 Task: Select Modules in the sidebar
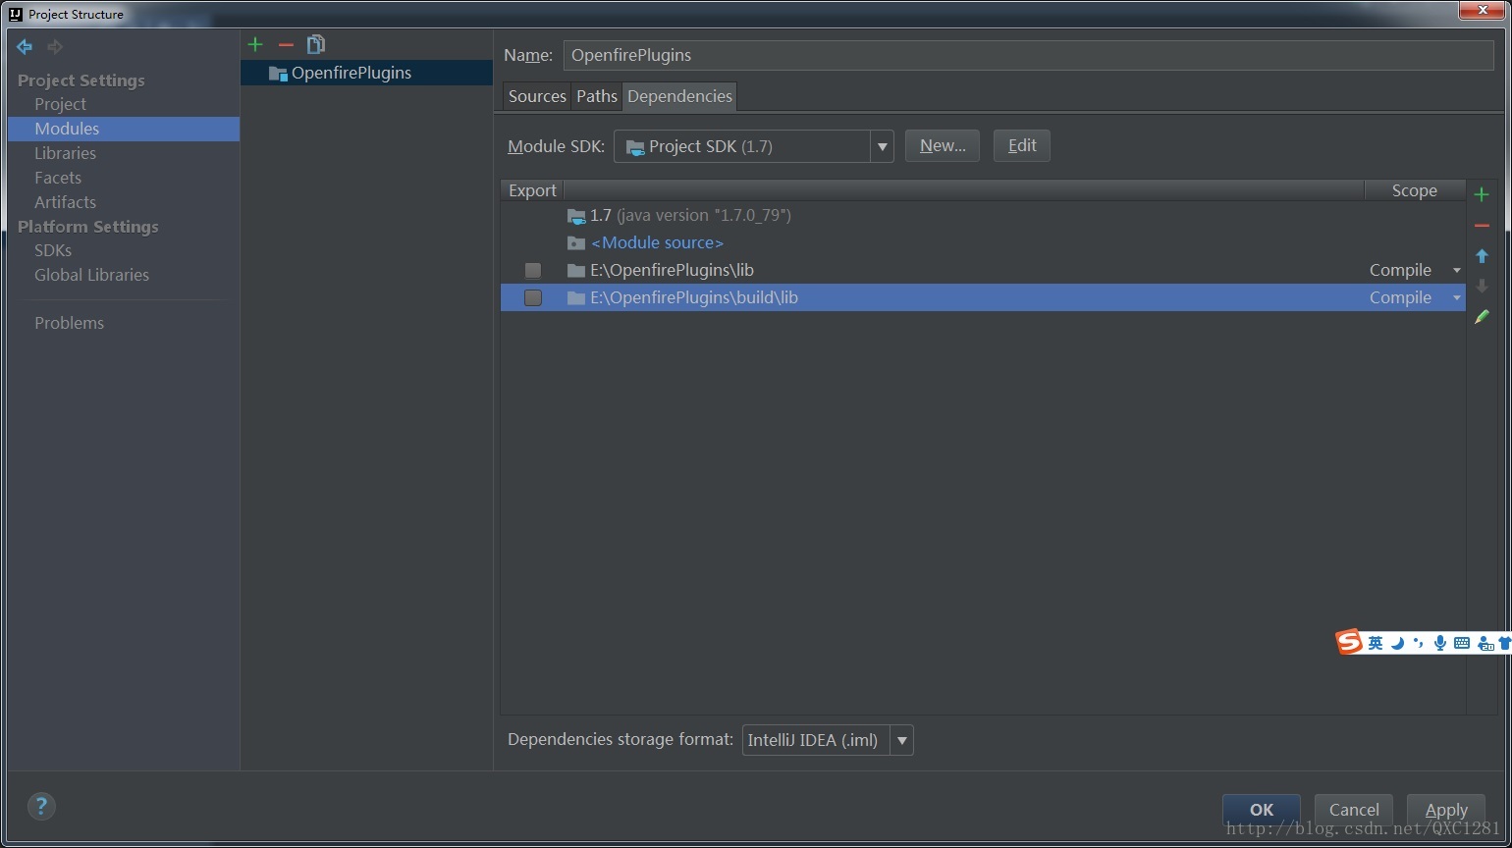124,129
